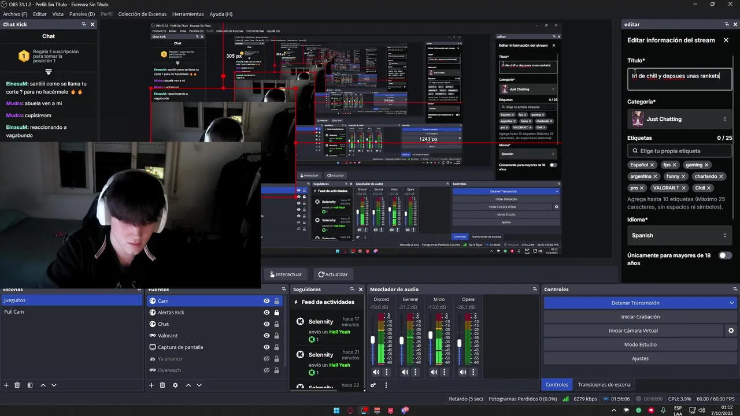Hide the Valorant source

[x=267, y=336]
